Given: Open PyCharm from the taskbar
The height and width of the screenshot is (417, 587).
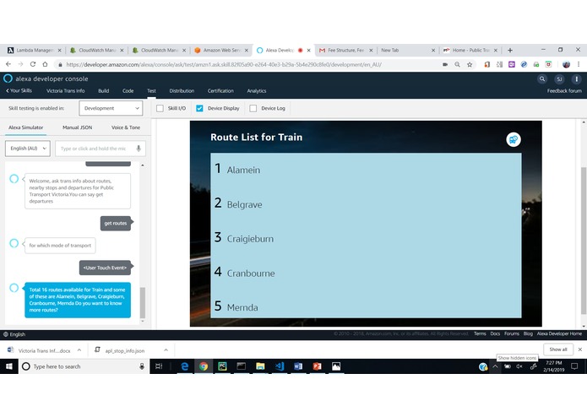Looking at the screenshot, I should click(222, 366).
